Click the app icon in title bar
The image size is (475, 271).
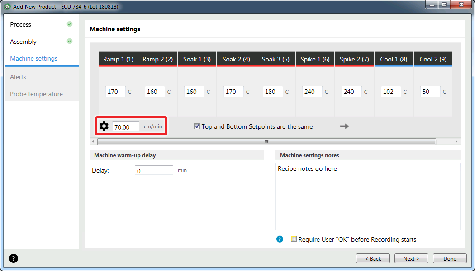(x=7, y=6)
